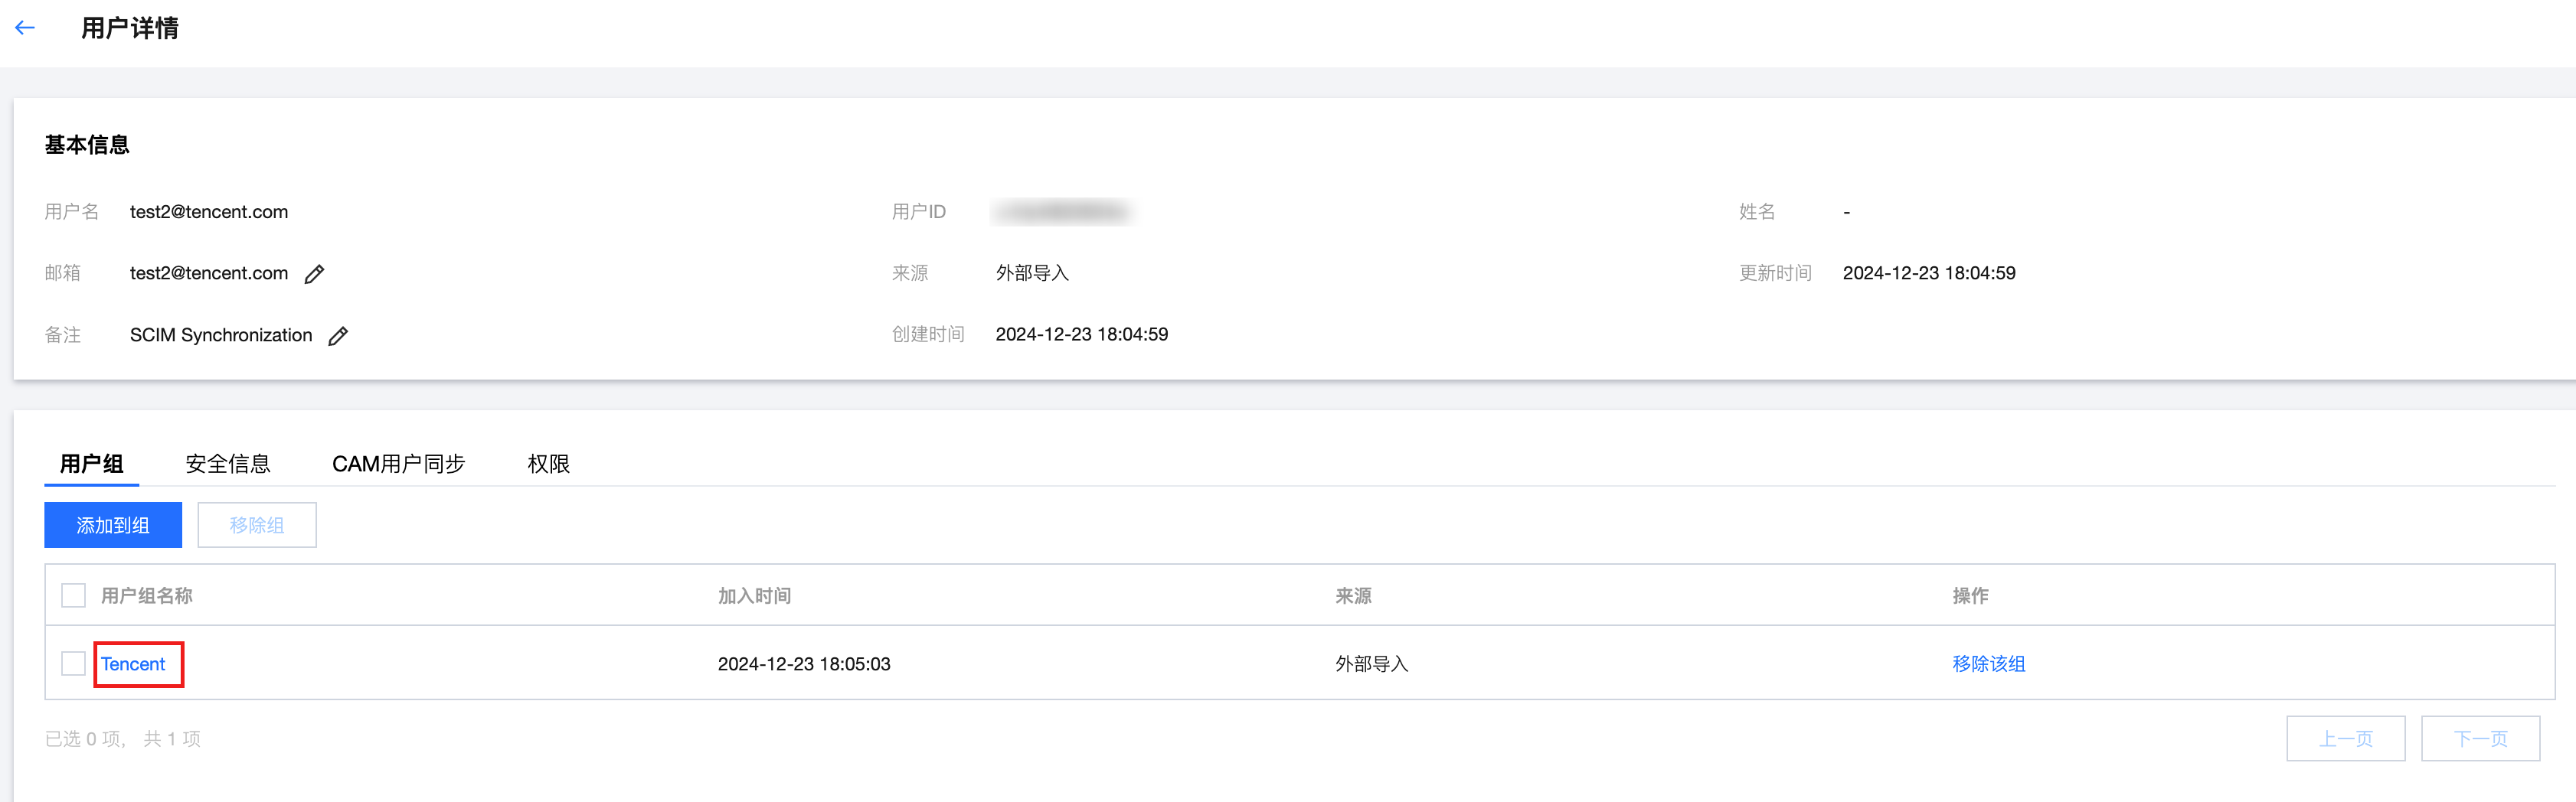Click the blurred 用户ID value
The image size is (2576, 802).
point(1063,212)
